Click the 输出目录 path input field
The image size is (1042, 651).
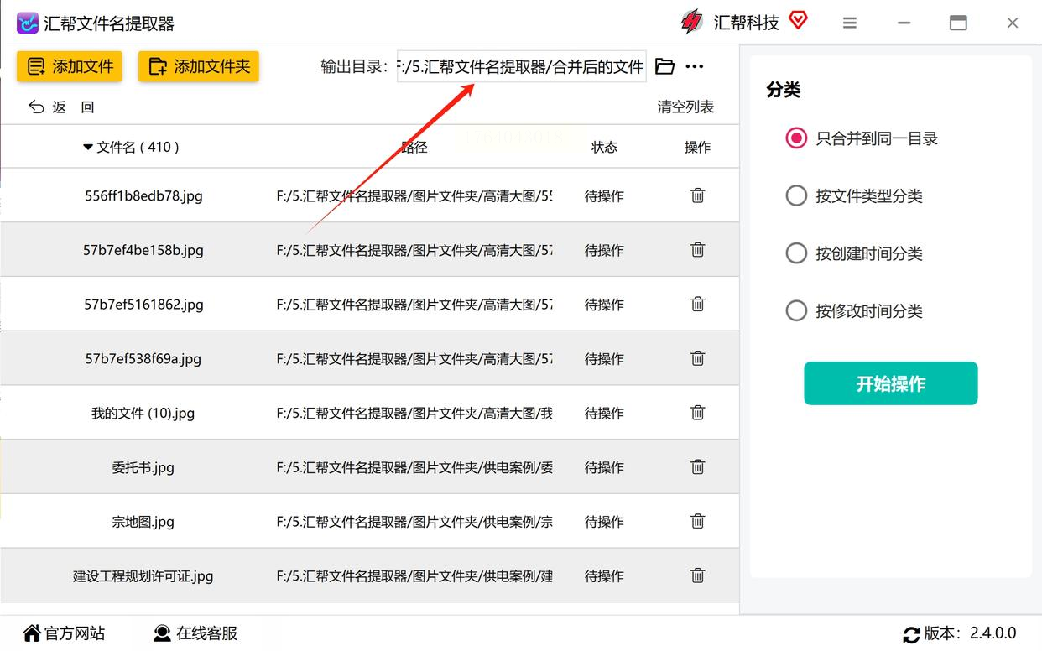coord(521,67)
